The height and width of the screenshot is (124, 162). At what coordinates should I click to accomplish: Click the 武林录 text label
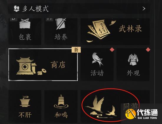point(130,29)
